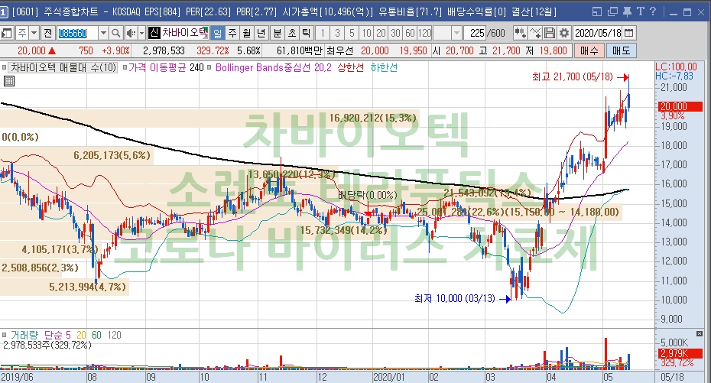711x383 pixels.
Task: Select the 120 interval button
Action: (x=425, y=33)
